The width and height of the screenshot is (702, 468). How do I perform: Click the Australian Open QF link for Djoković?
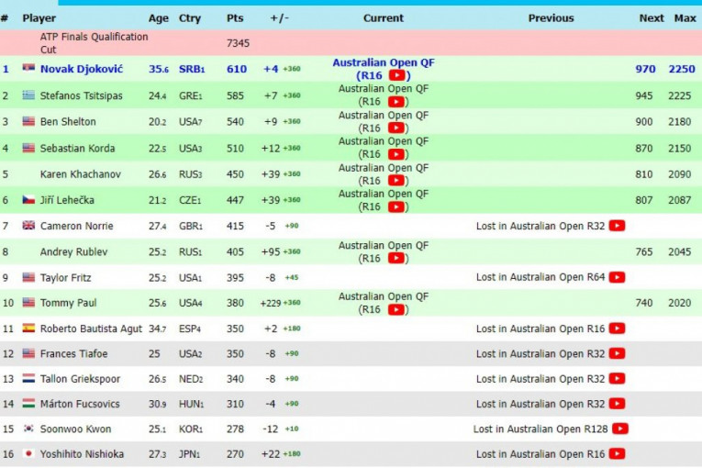[x=383, y=63]
